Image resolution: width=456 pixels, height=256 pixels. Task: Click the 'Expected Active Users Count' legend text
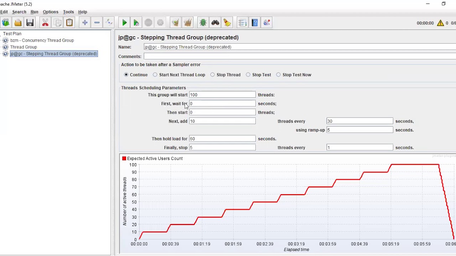coord(155,158)
